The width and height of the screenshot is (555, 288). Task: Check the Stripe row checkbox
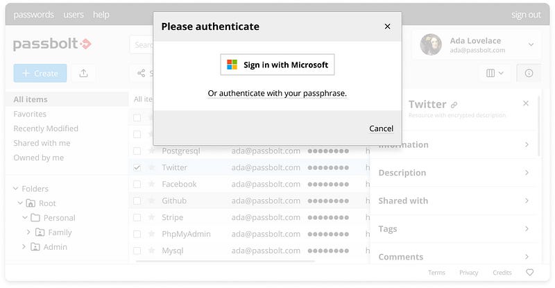[x=137, y=217]
